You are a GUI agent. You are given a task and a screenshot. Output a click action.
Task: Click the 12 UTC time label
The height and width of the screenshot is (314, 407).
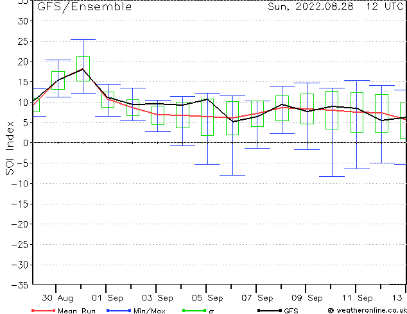[385, 6]
